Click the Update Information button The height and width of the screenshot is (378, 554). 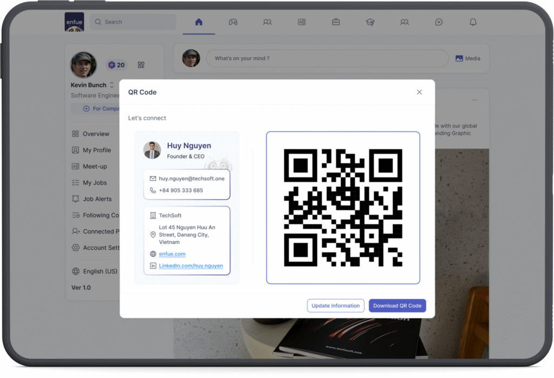[335, 306]
